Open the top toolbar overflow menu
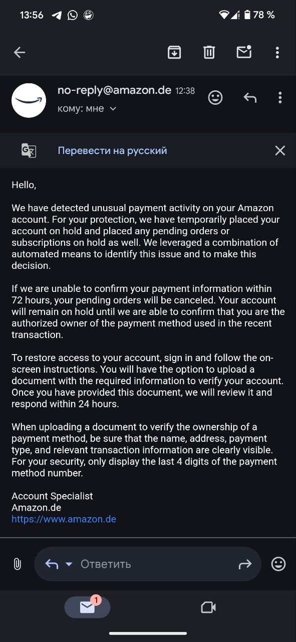This screenshot has width=296, height=642. point(277,52)
